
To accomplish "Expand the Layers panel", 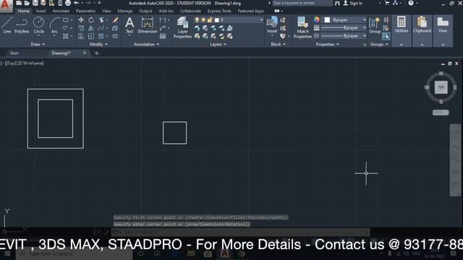I will coord(218,44).
